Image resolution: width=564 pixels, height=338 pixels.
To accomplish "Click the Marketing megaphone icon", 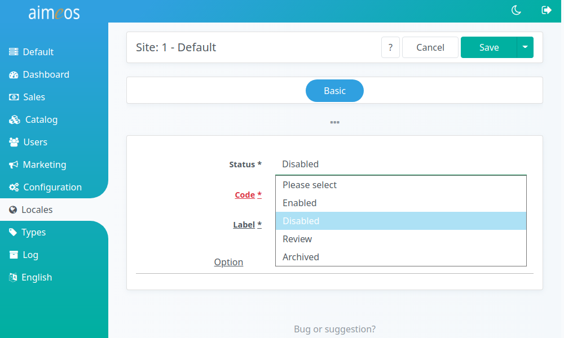I will tap(14, 165).
